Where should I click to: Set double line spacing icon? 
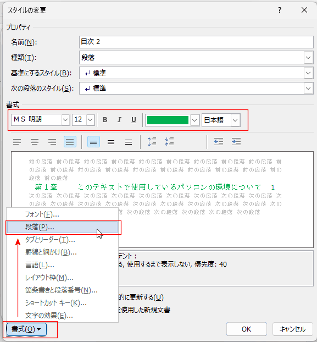coord(129,142)
